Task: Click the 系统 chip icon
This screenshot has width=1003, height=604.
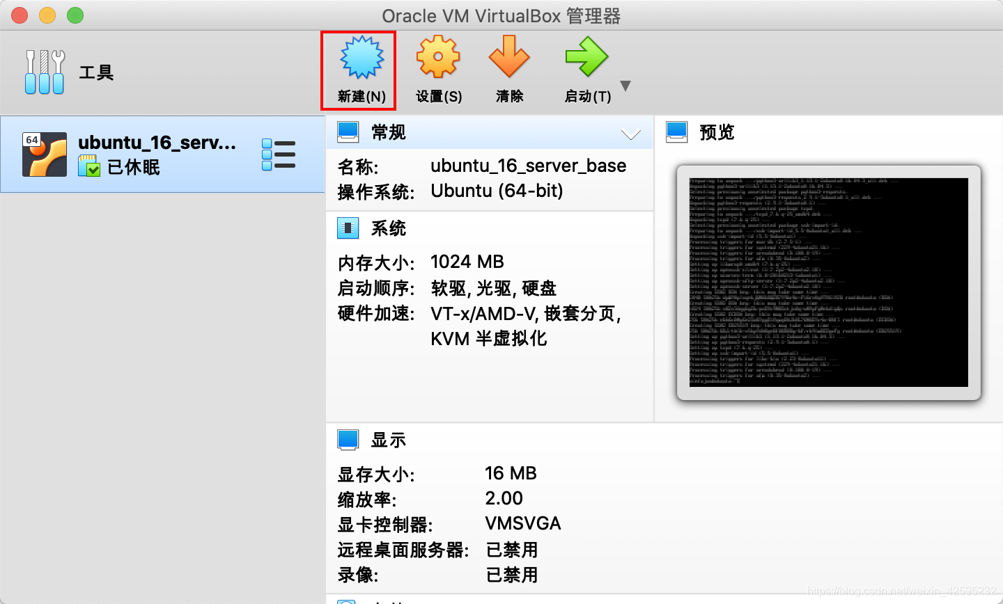Action: tap(348, 228)
